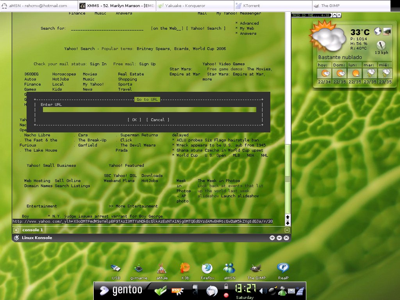Click the minus button on tab bar

287,230
